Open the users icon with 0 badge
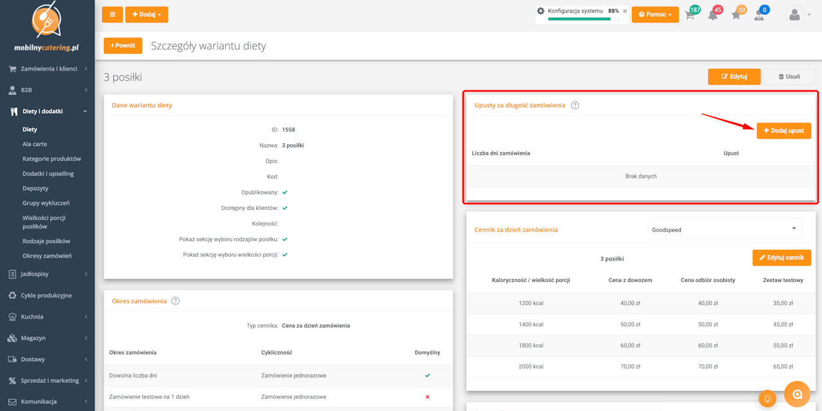 [x=759, y=15]
